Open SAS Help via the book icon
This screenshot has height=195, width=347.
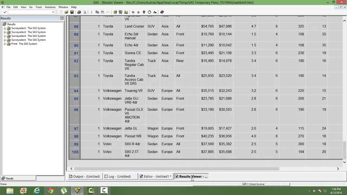[x=162, y=12]
